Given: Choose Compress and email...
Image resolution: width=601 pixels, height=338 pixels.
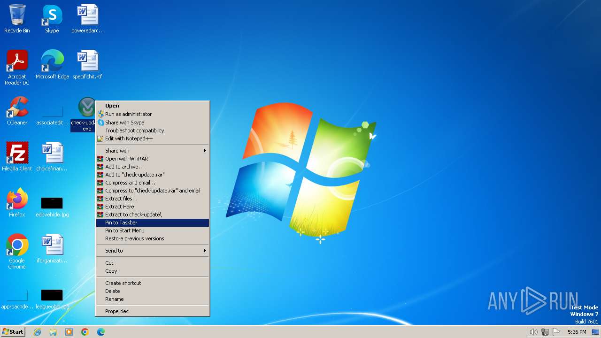Looking at the screenshot, I should [x=153, y=183].
